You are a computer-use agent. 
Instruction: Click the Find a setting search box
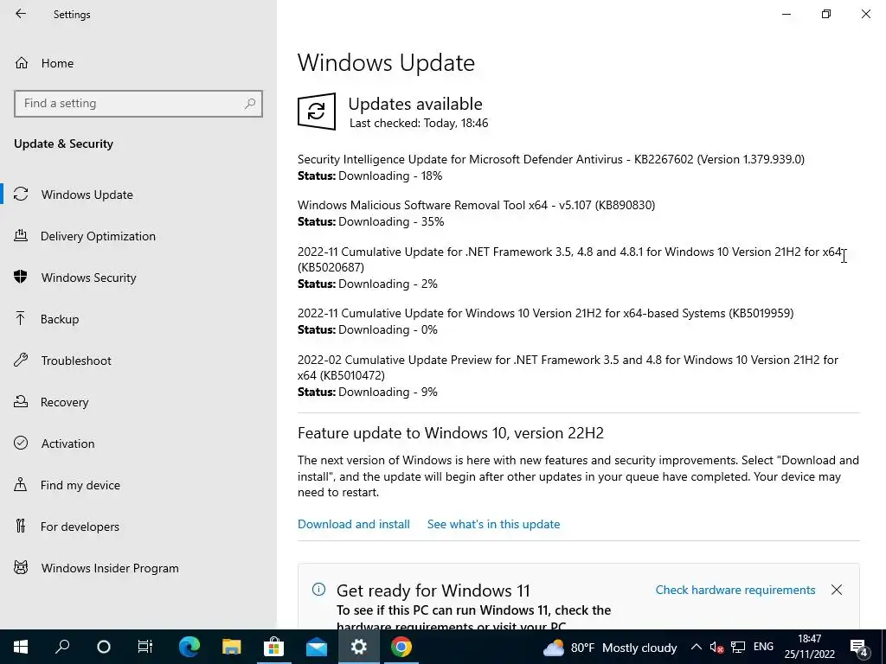pyautogui.click(x=138, y=104)
